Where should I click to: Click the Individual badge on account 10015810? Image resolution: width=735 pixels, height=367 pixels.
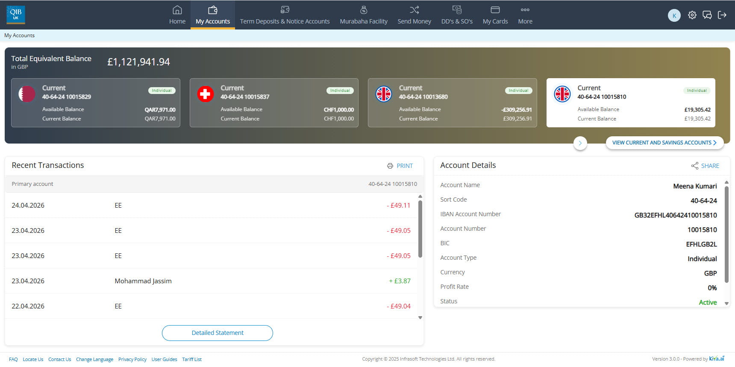(x=697, y=91)
